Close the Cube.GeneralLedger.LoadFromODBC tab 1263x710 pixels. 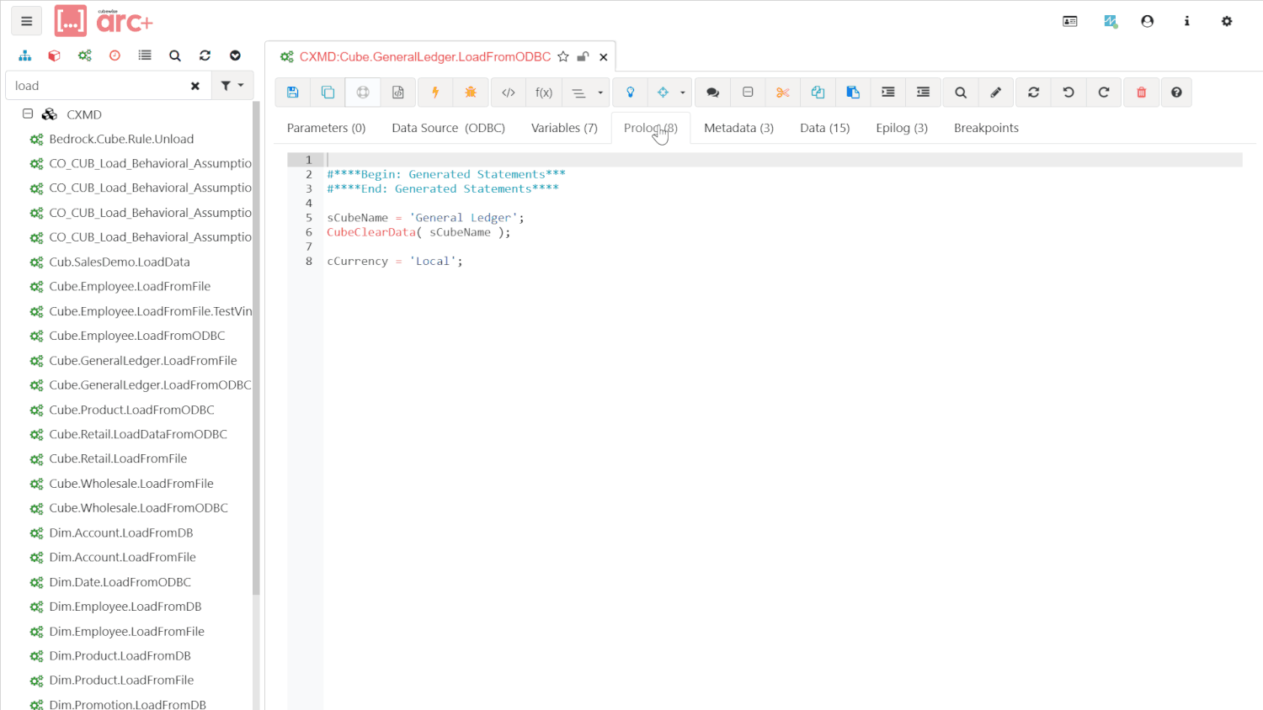[x=604, y=57]
